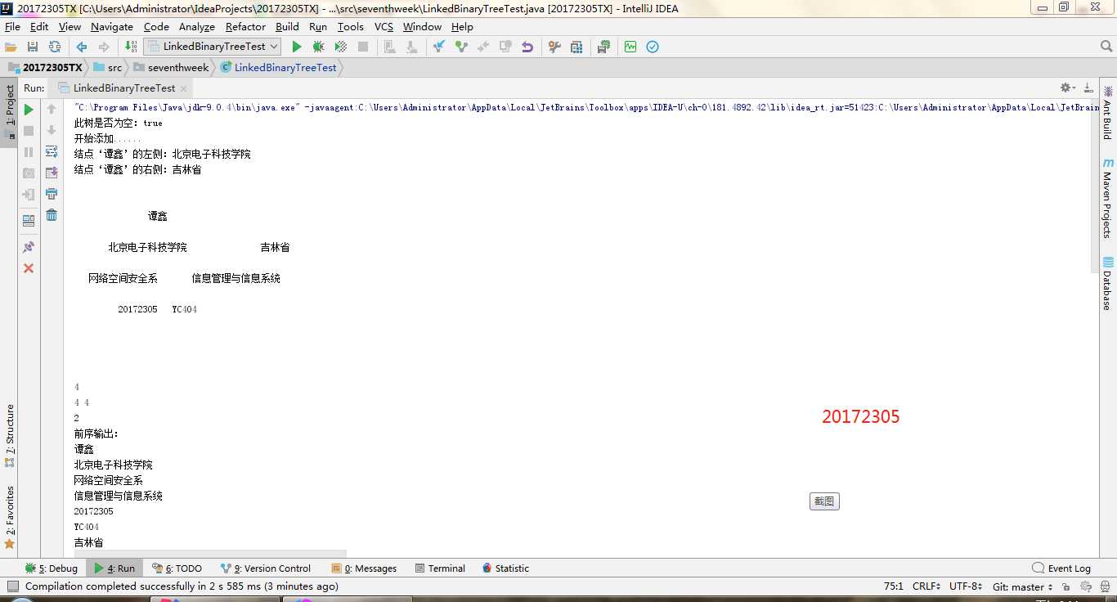Open Tools menu
Viewport: 1117px width, 602px height.
pos(351,27)
